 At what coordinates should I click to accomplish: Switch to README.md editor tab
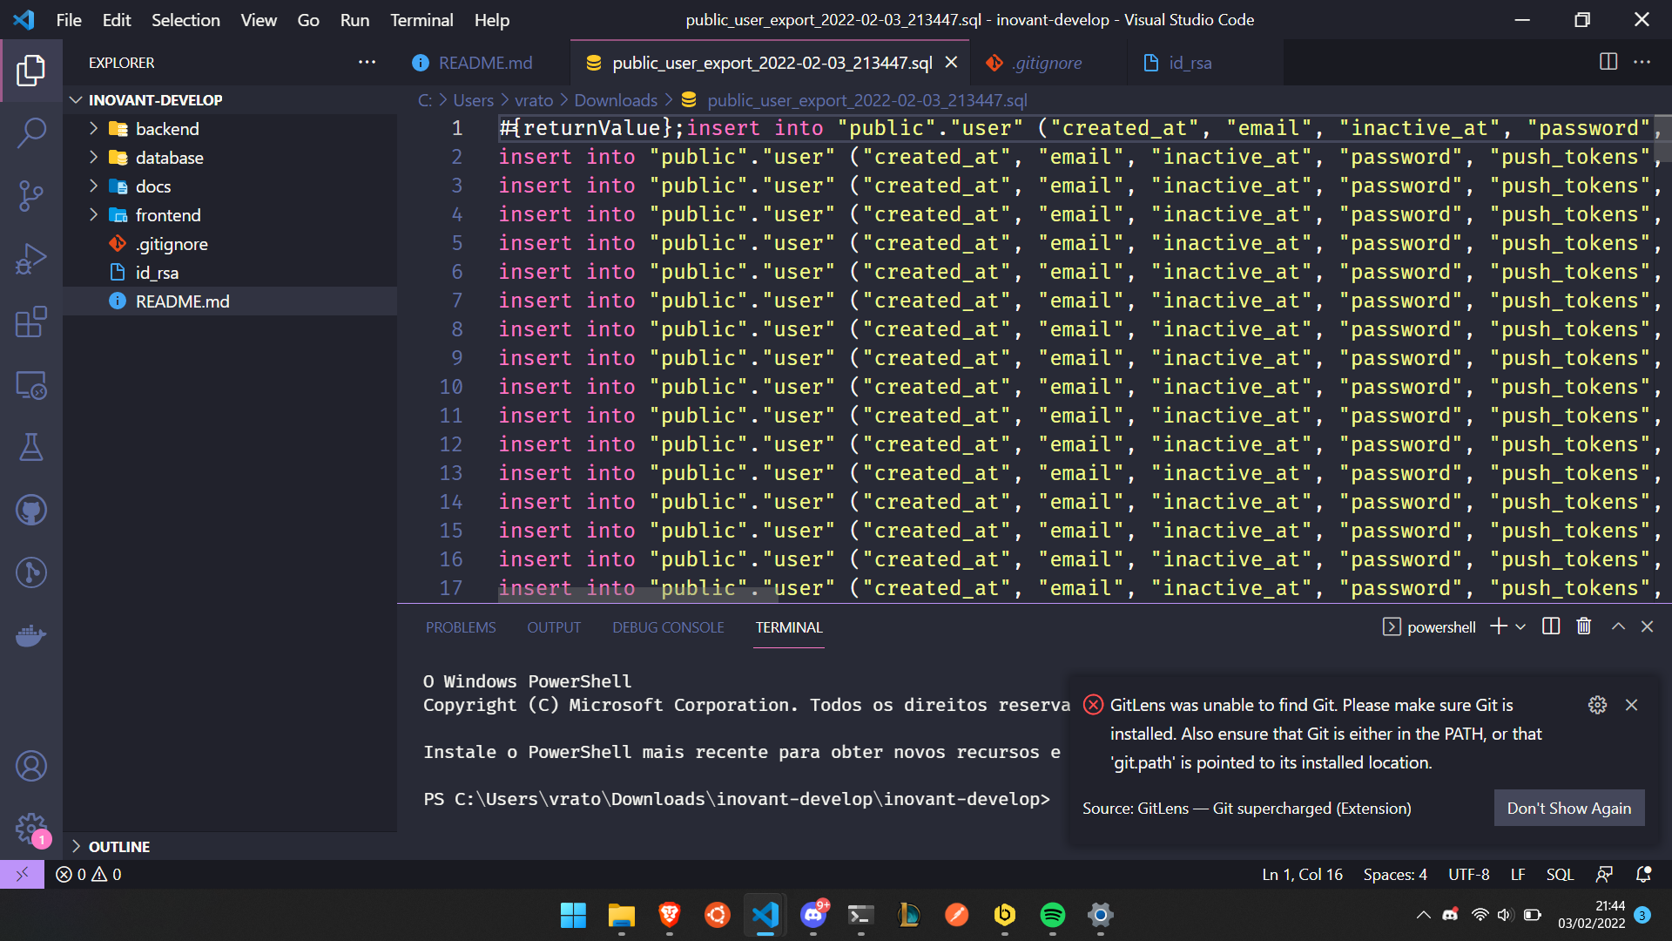pos(484,62)
